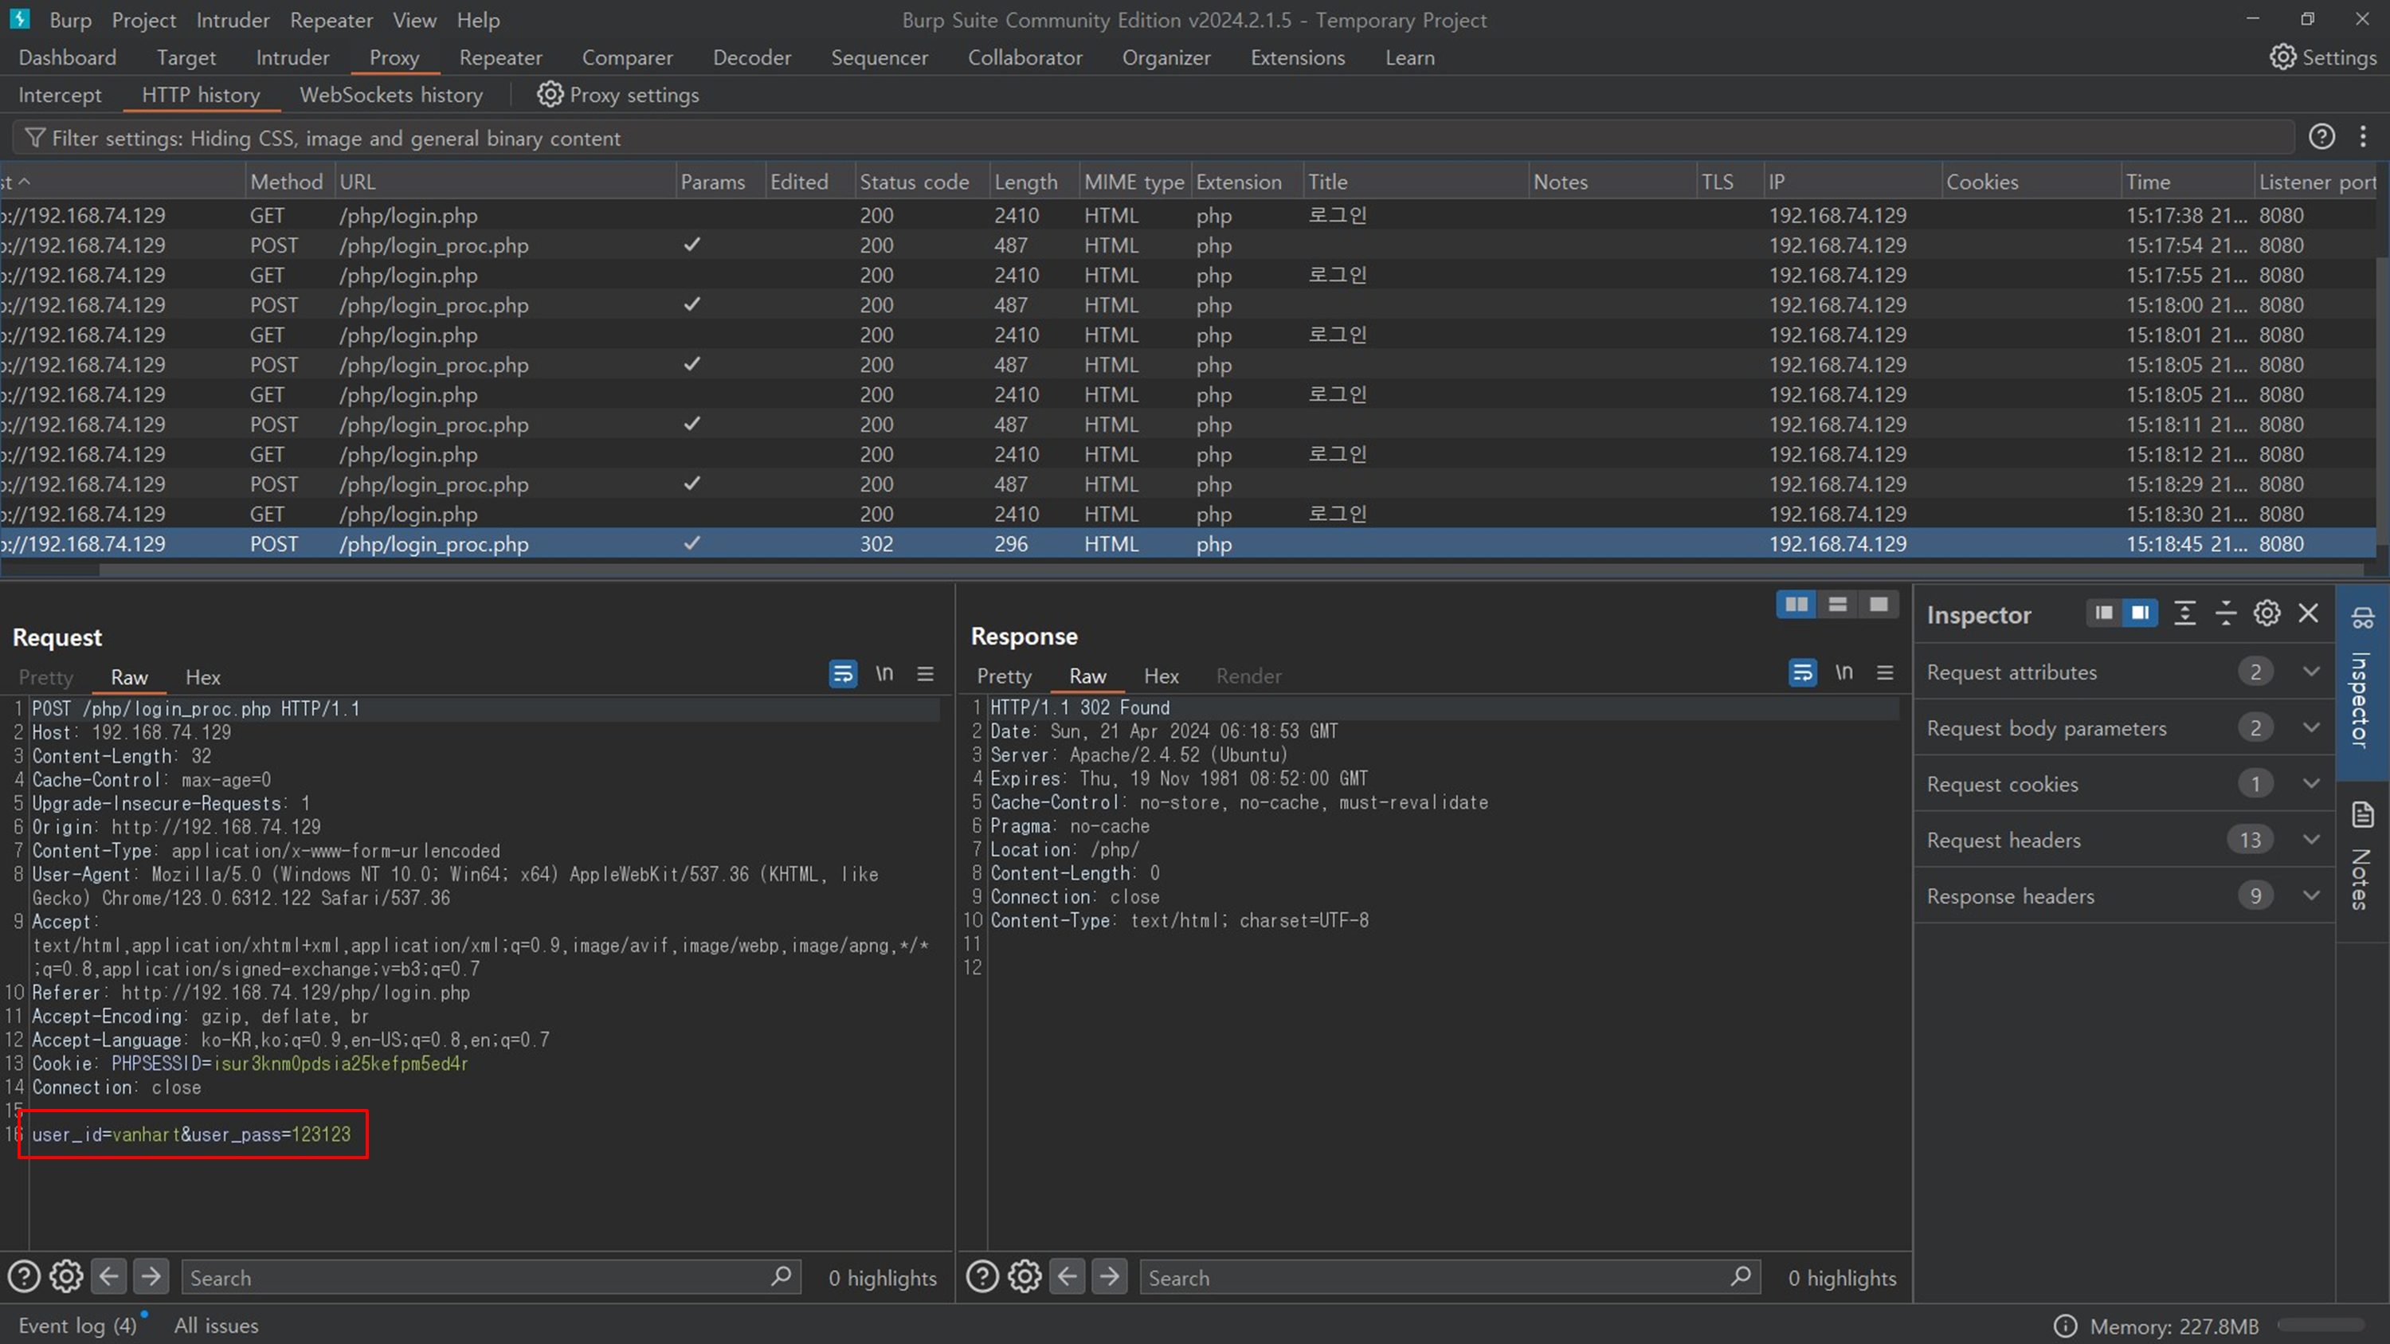Viewport: 2390px width, 1344px height.
Task: Sort table by Length column
Action: [x=1032, y=182]
